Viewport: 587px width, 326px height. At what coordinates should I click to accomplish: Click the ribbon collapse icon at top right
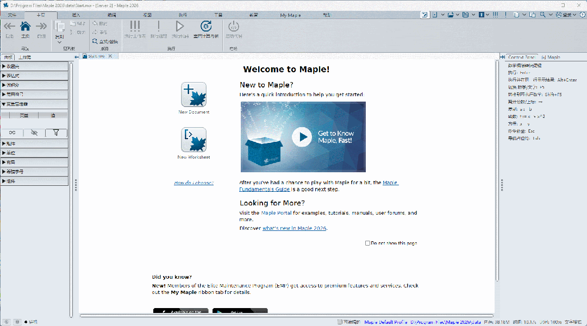(x=424, y=15)
